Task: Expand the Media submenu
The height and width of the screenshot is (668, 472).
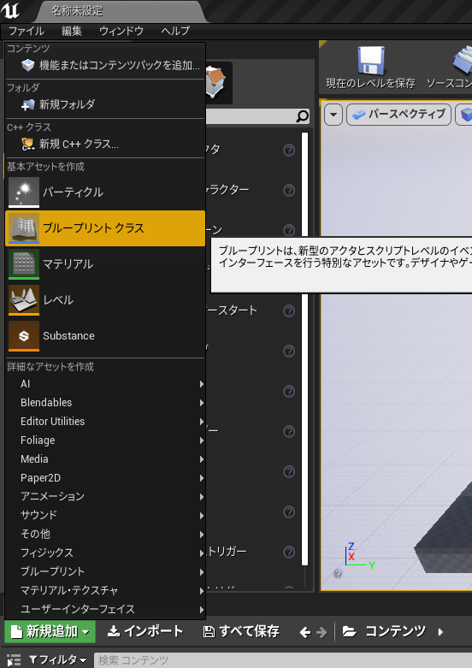Action: (105, 458)
